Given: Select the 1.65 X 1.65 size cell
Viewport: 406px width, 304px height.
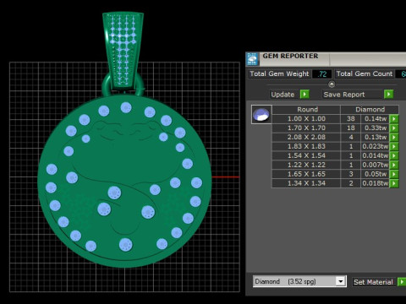Looking at the screenshot, I should 306,174.
